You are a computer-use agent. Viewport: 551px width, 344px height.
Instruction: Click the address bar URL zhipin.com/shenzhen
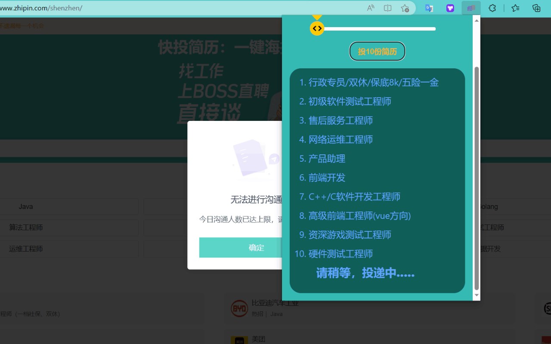[41, 8]
